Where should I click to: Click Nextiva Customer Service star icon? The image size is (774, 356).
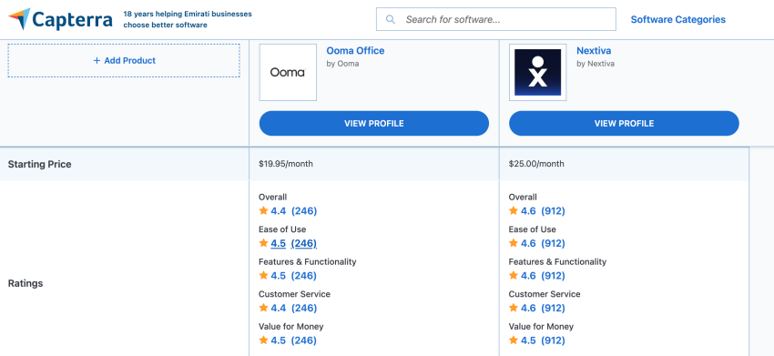pyautogui.click(x=514, y=308)
